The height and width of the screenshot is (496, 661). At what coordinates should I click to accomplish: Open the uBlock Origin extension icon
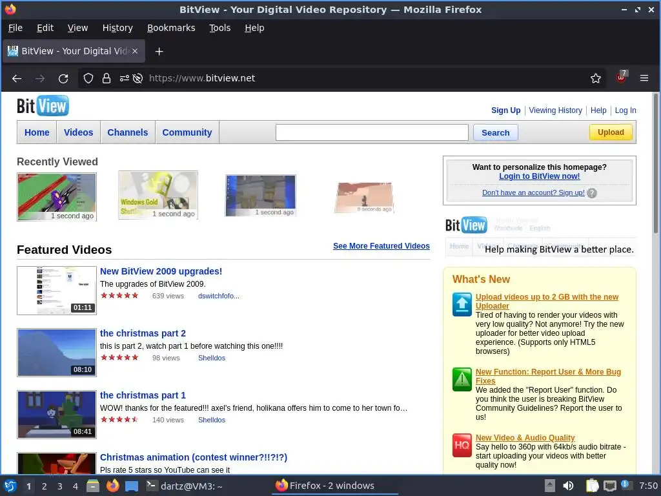[x=622, y=77]
